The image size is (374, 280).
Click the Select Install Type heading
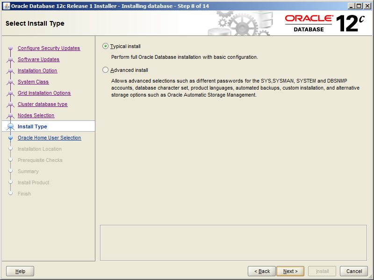pos(35,23)
